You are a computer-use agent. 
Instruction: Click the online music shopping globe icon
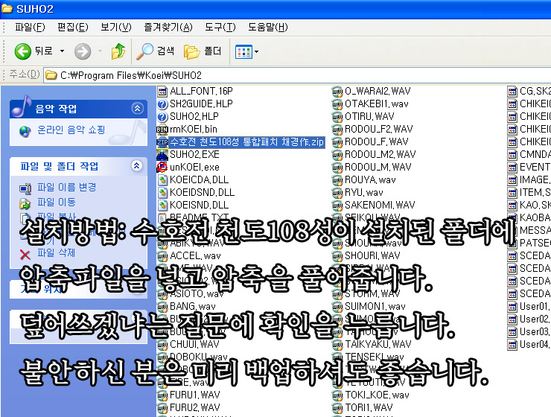point(25,131)
